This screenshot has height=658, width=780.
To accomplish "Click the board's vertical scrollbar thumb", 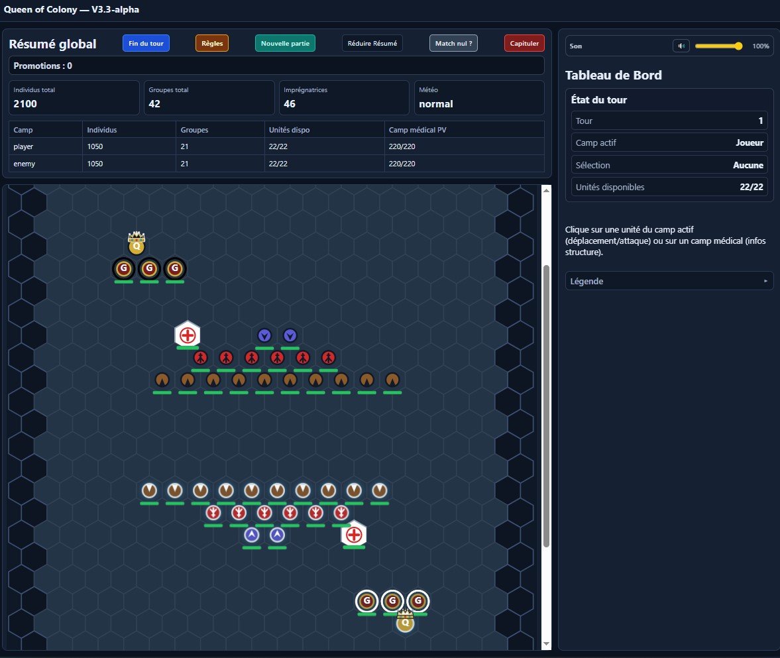I will click(x=546, y=406).
